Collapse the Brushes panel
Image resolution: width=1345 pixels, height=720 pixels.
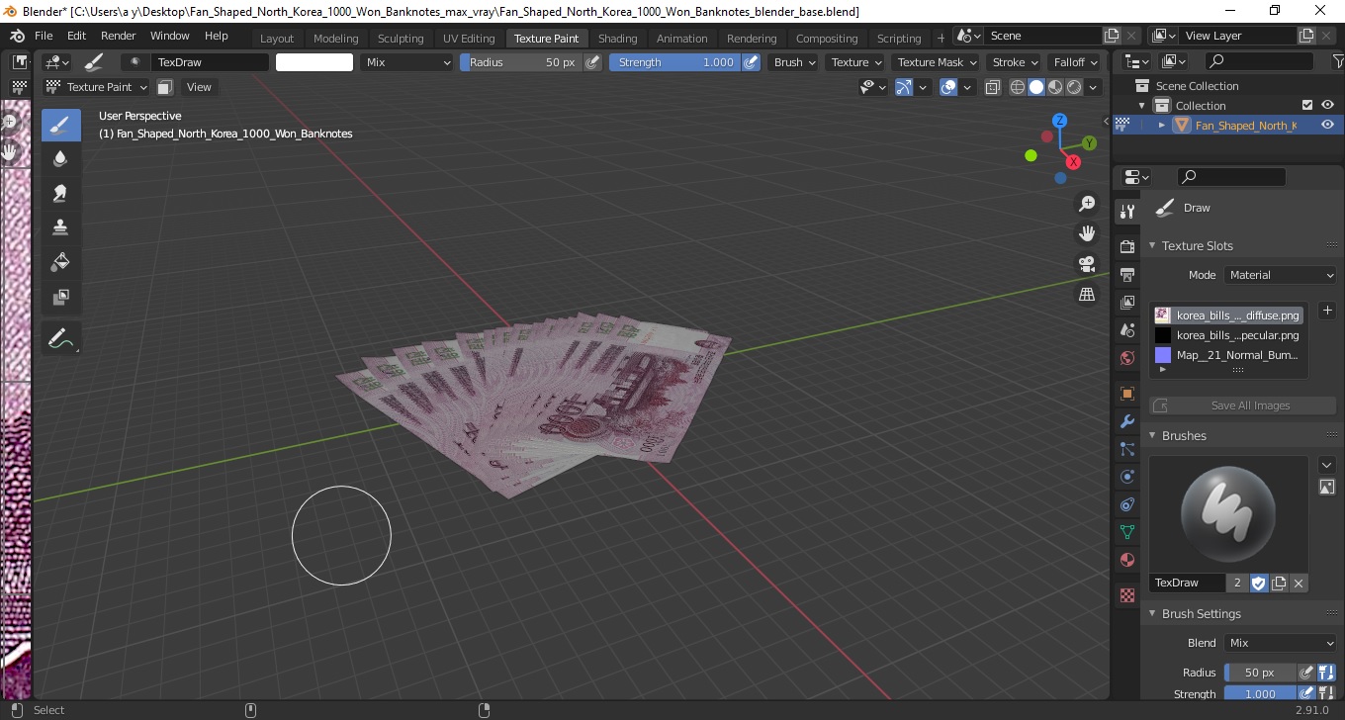click(x=1152, y=435)
